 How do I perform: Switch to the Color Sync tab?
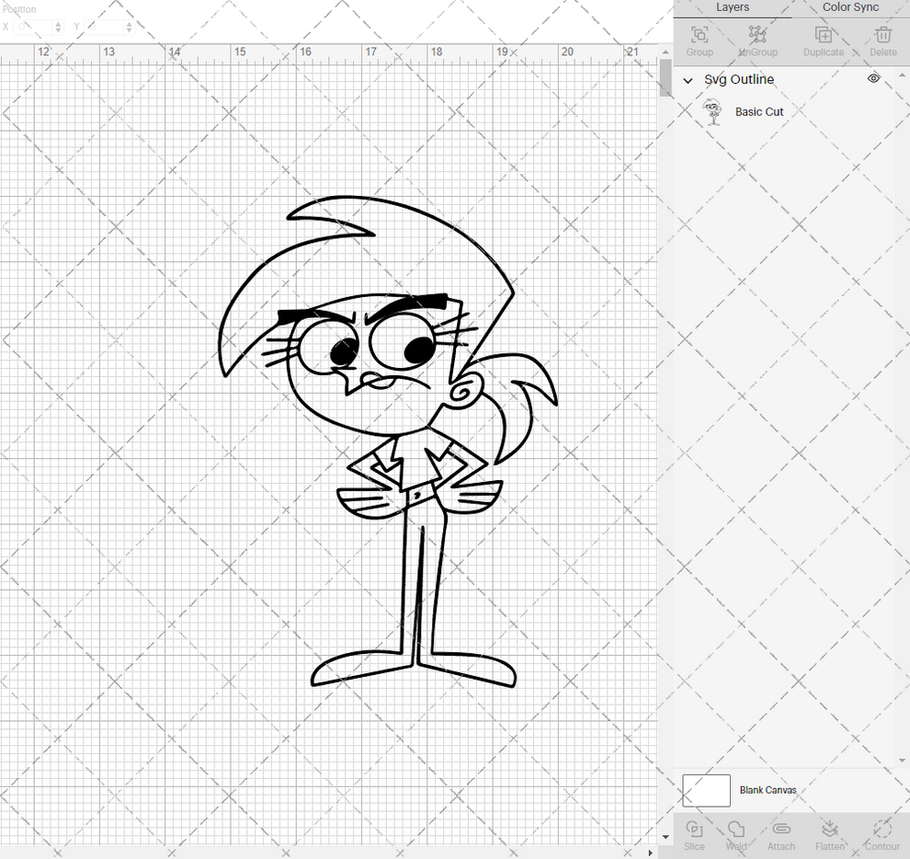849,7
